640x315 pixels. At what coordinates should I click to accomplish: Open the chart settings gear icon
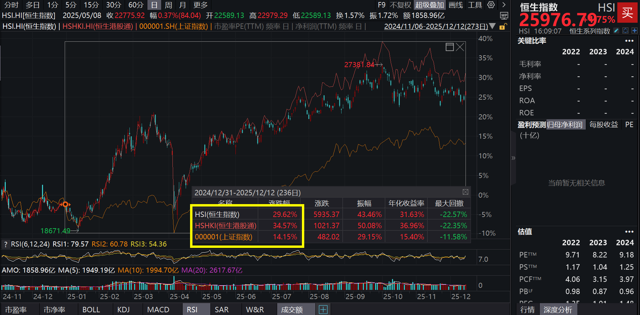point(491,5)
